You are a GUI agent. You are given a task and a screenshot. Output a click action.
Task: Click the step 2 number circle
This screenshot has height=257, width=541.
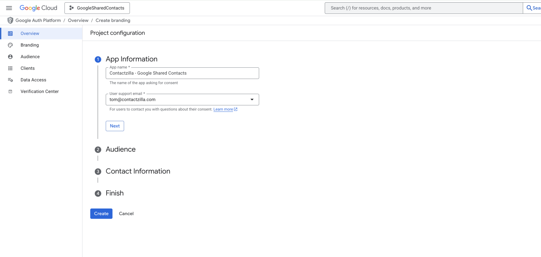[98, 150]
